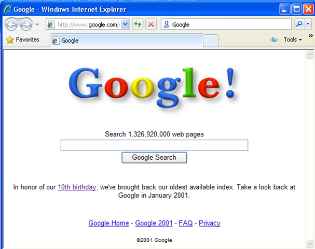Screen dimensions: 315x249
Task: Click the search magnifier icon
Action: [299, 24]
